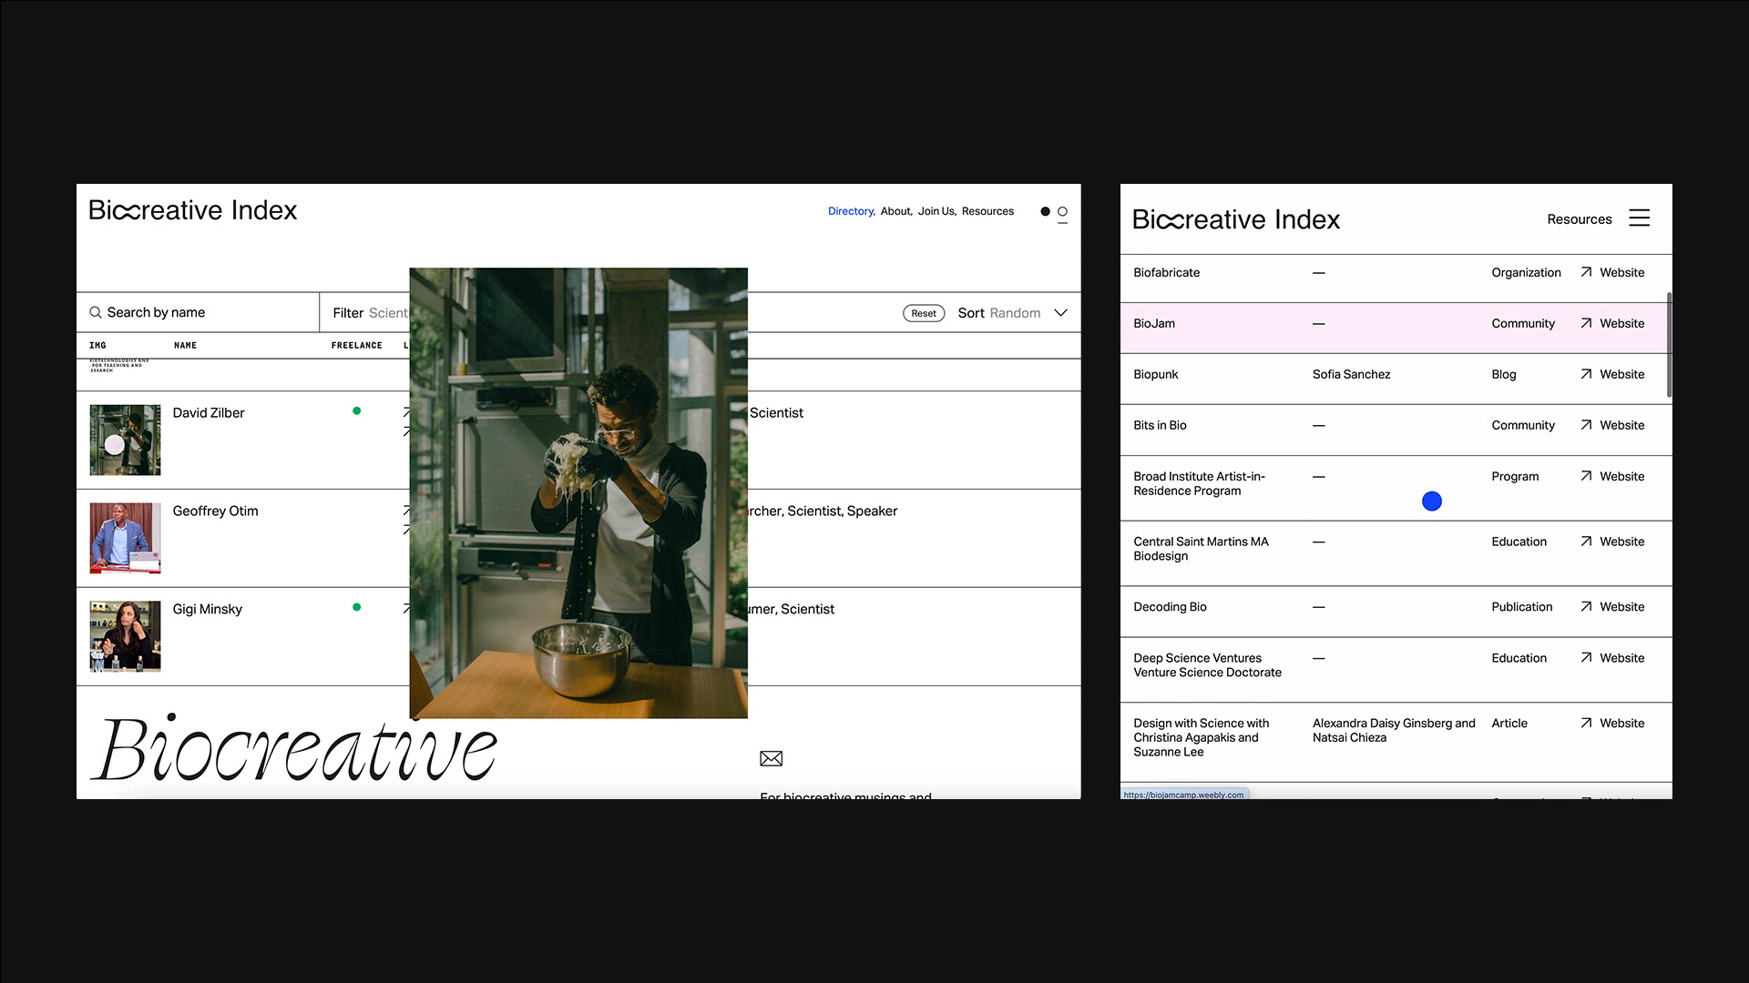Click the Biocreative Index logo in directory window
The width and height of the screenshot is (1749, 983).
tap(192, 210)
